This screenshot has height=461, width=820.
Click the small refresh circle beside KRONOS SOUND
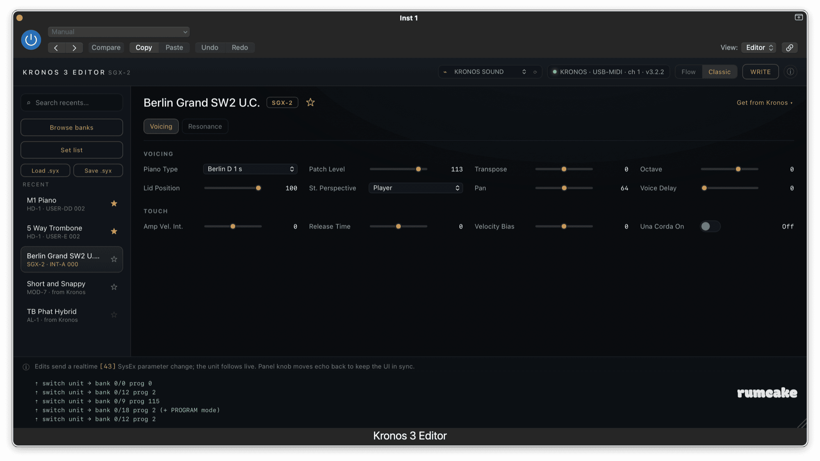click(535, 72)
